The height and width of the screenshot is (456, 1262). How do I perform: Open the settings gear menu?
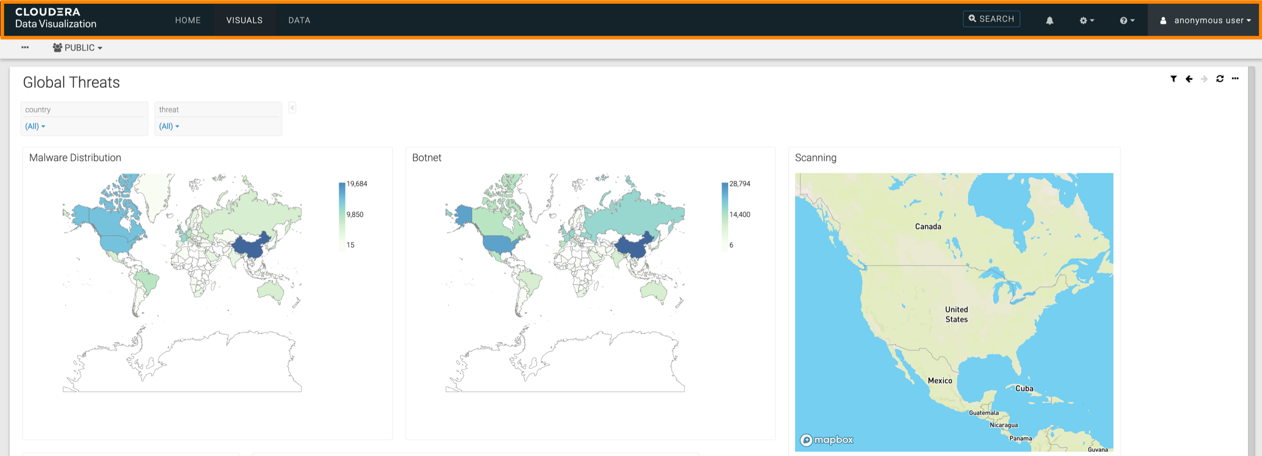click(1086, 20)
